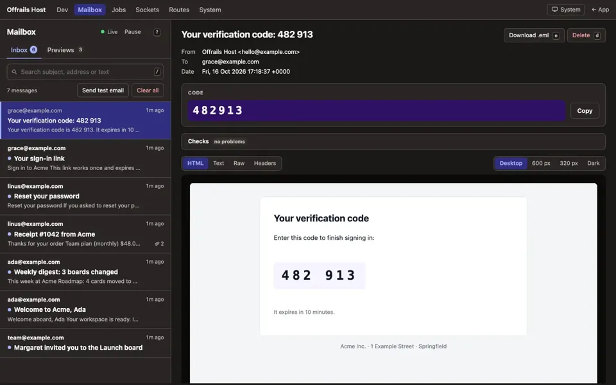Click the magnifier icon in the search box
The height and width of the screenshot is (385, 616).
coord(14,72)
